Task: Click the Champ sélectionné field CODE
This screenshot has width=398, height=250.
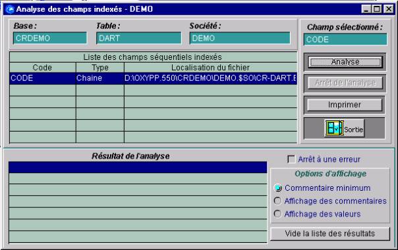Action: click(345, 39)
